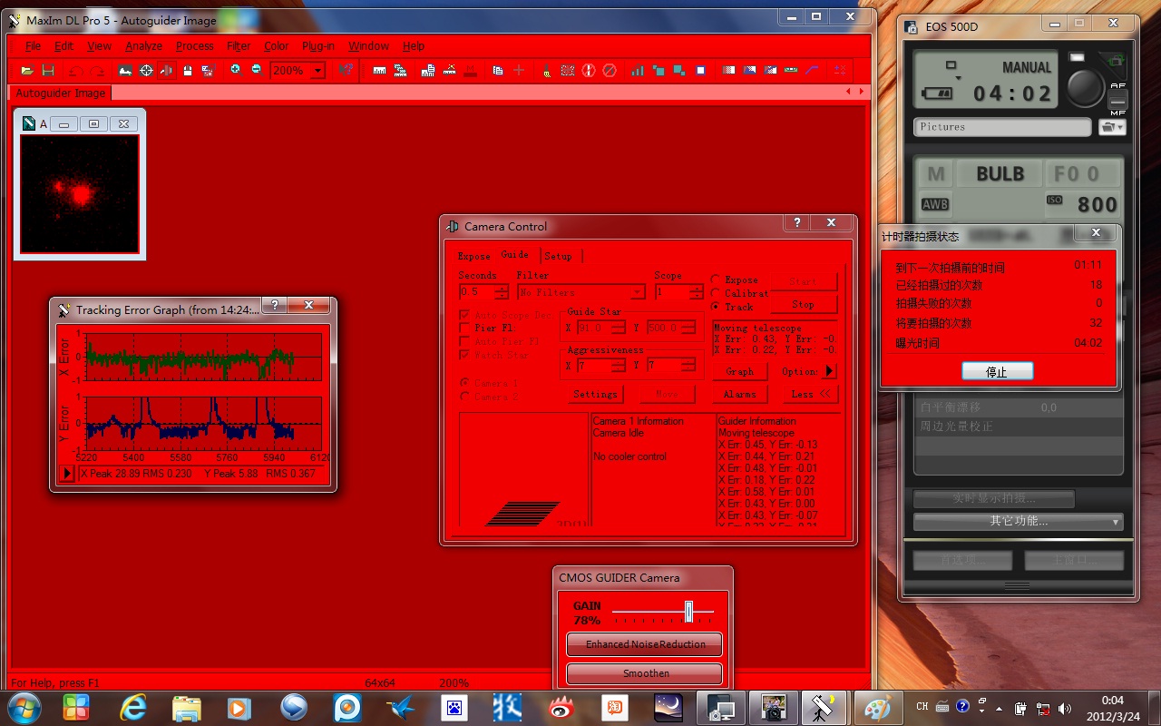Toggle the Pier Flip checkbox
This screenshot has width=1161, height=726.
click(465, 328)
